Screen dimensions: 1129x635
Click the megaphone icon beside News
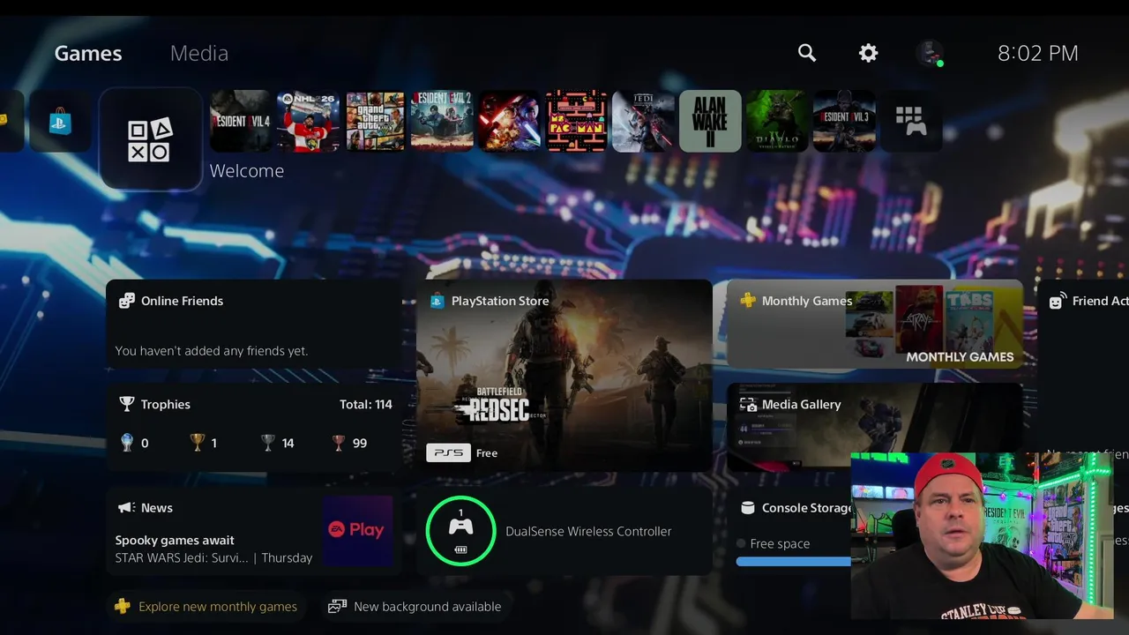(x=126, y=507)
